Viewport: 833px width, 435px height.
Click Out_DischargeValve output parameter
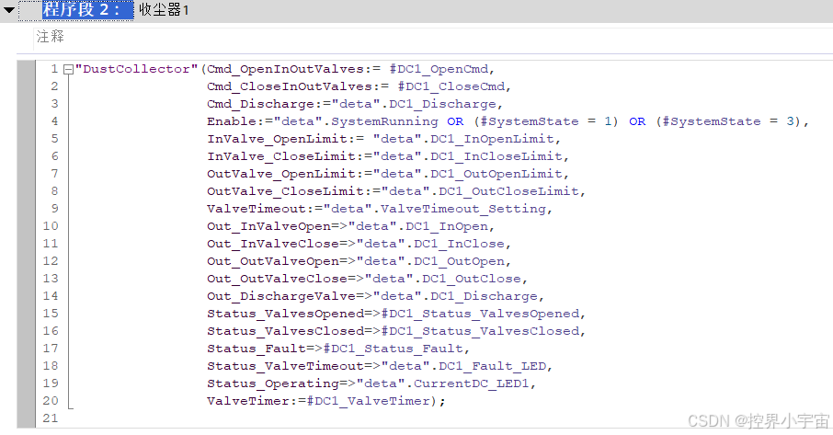pos(281,297)
